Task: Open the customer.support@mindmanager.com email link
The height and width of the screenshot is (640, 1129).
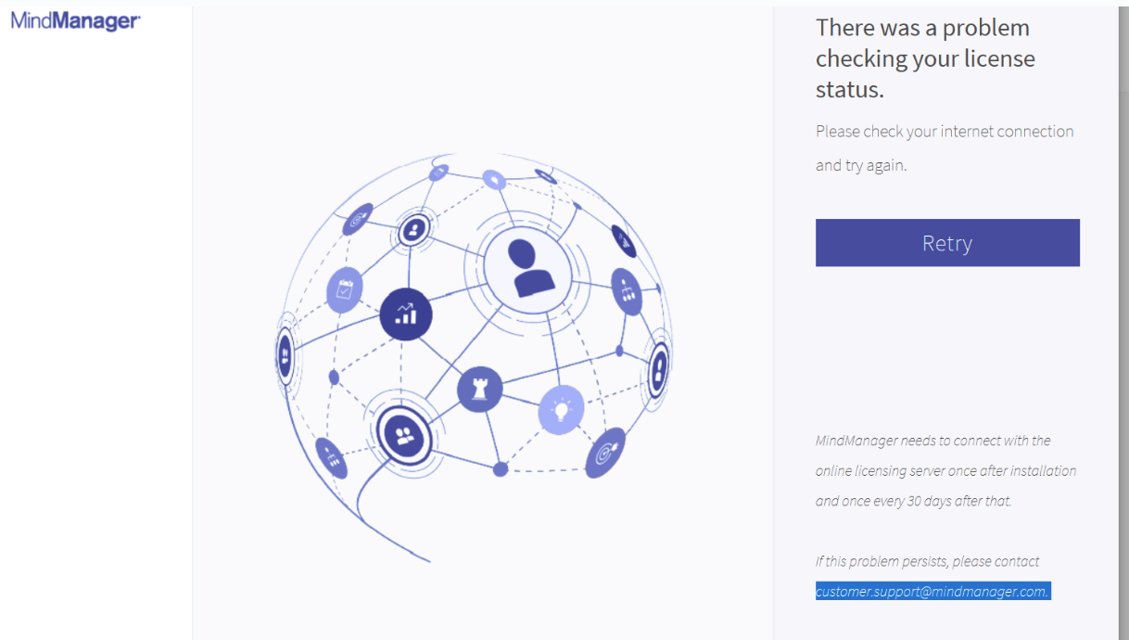Action: (932, 591)
